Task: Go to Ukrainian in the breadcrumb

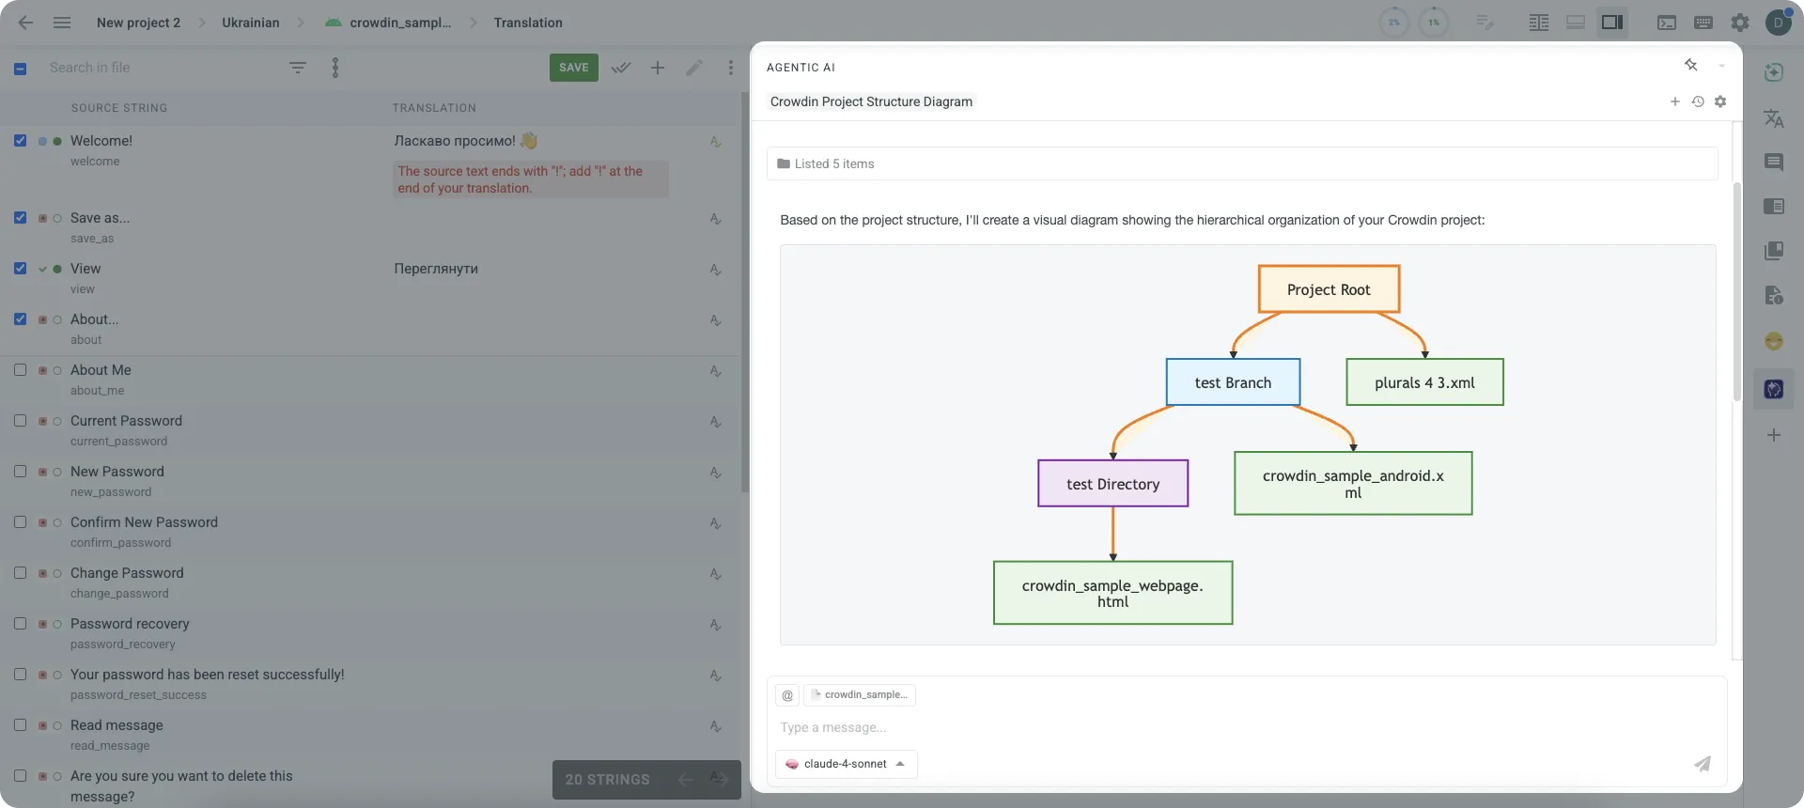Action: 250,23
